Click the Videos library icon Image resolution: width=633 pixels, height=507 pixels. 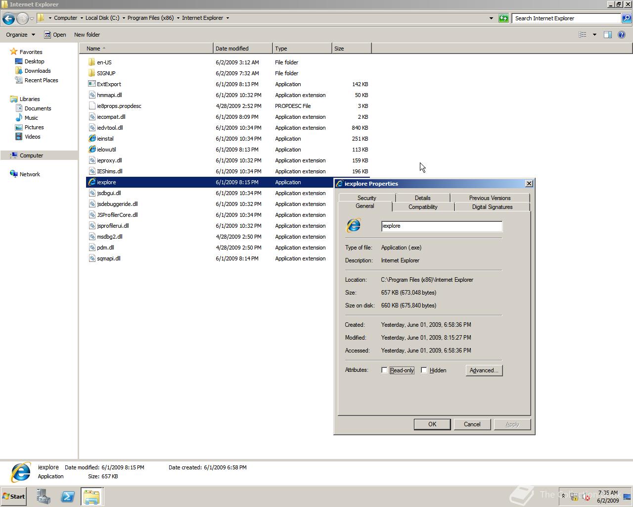click(19, 137)
